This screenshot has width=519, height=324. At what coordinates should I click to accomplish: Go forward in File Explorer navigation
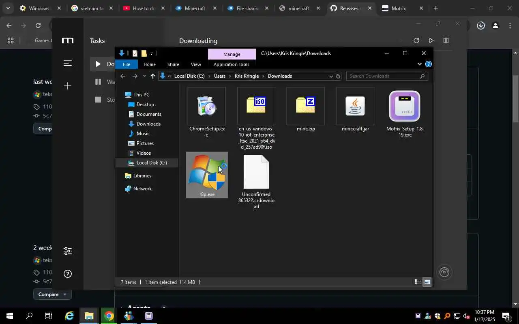(135, 76)
